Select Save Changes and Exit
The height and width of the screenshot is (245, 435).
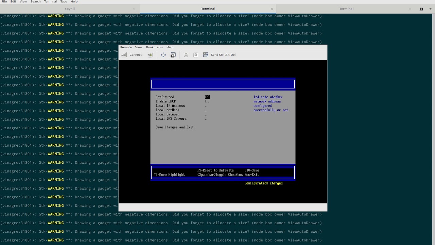(175, 127)
